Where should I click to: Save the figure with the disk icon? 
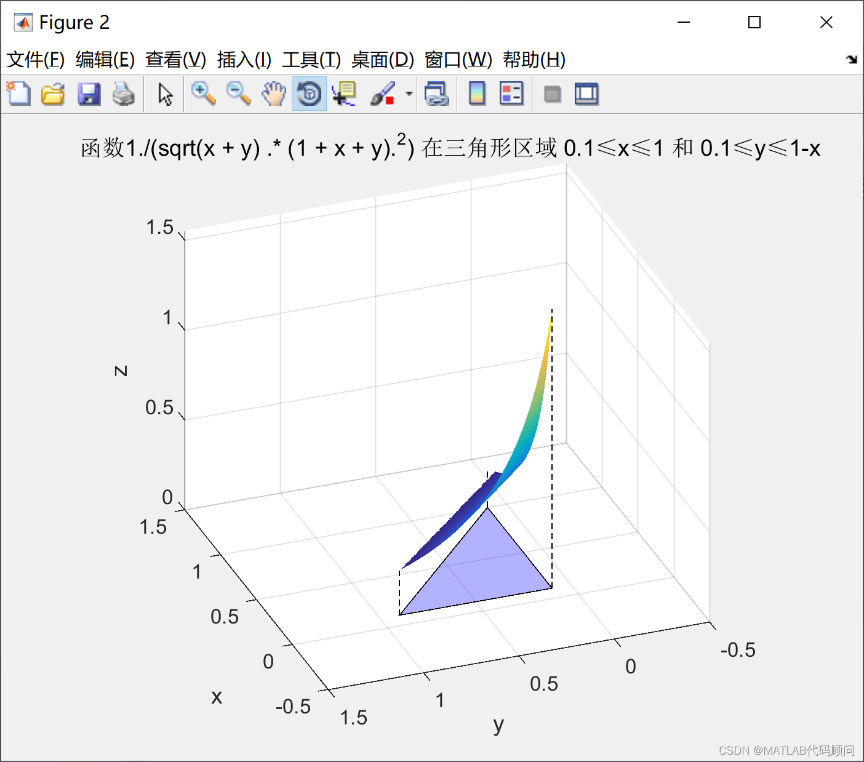[89, 94]
